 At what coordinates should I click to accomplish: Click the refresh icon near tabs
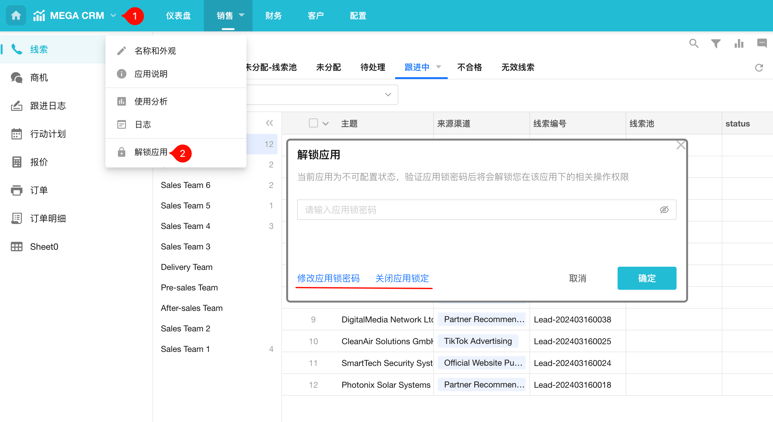(759, 68)
